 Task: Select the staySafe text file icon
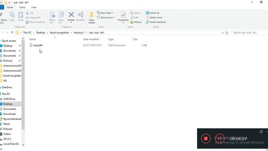pyautogui.click(x=31, y=45)
